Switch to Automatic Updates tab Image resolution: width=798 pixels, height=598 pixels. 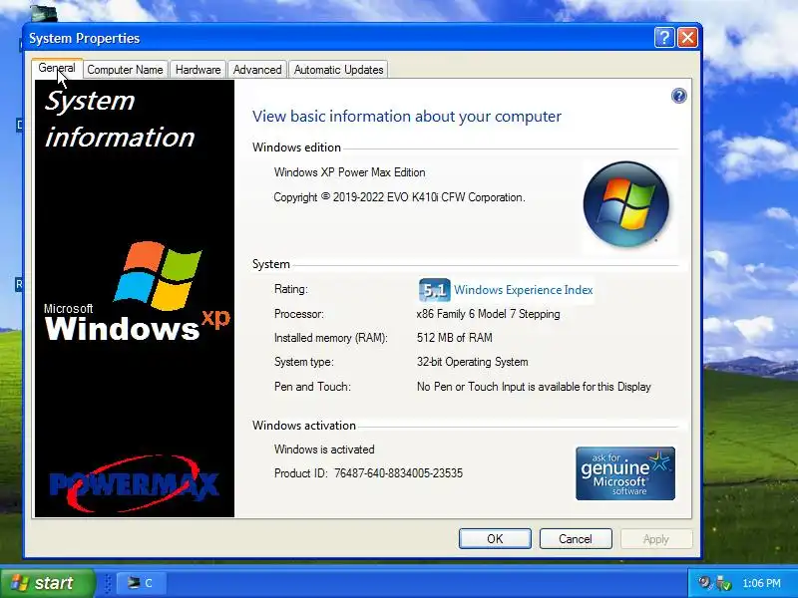(x=338, y=70)
